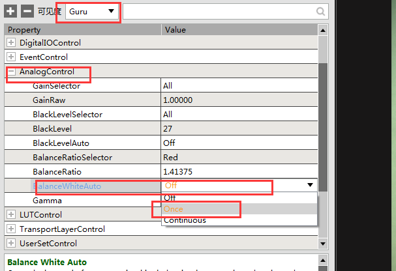Expand the TransportLayerControl category
The width and height of the screenshot is (396, 271).
pyautogui.click(x=11, y=229)
